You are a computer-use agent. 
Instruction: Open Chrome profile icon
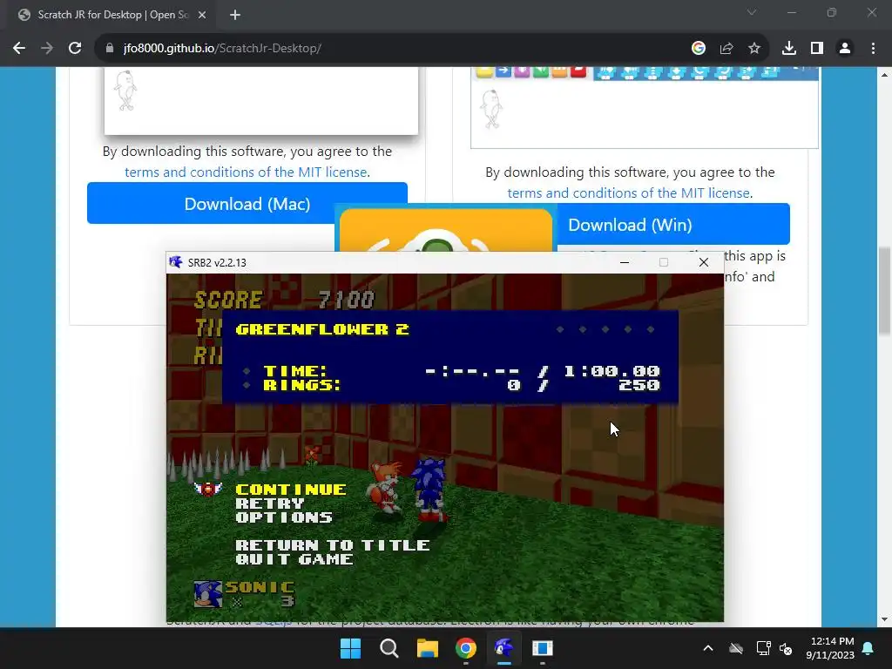[845, 49]
